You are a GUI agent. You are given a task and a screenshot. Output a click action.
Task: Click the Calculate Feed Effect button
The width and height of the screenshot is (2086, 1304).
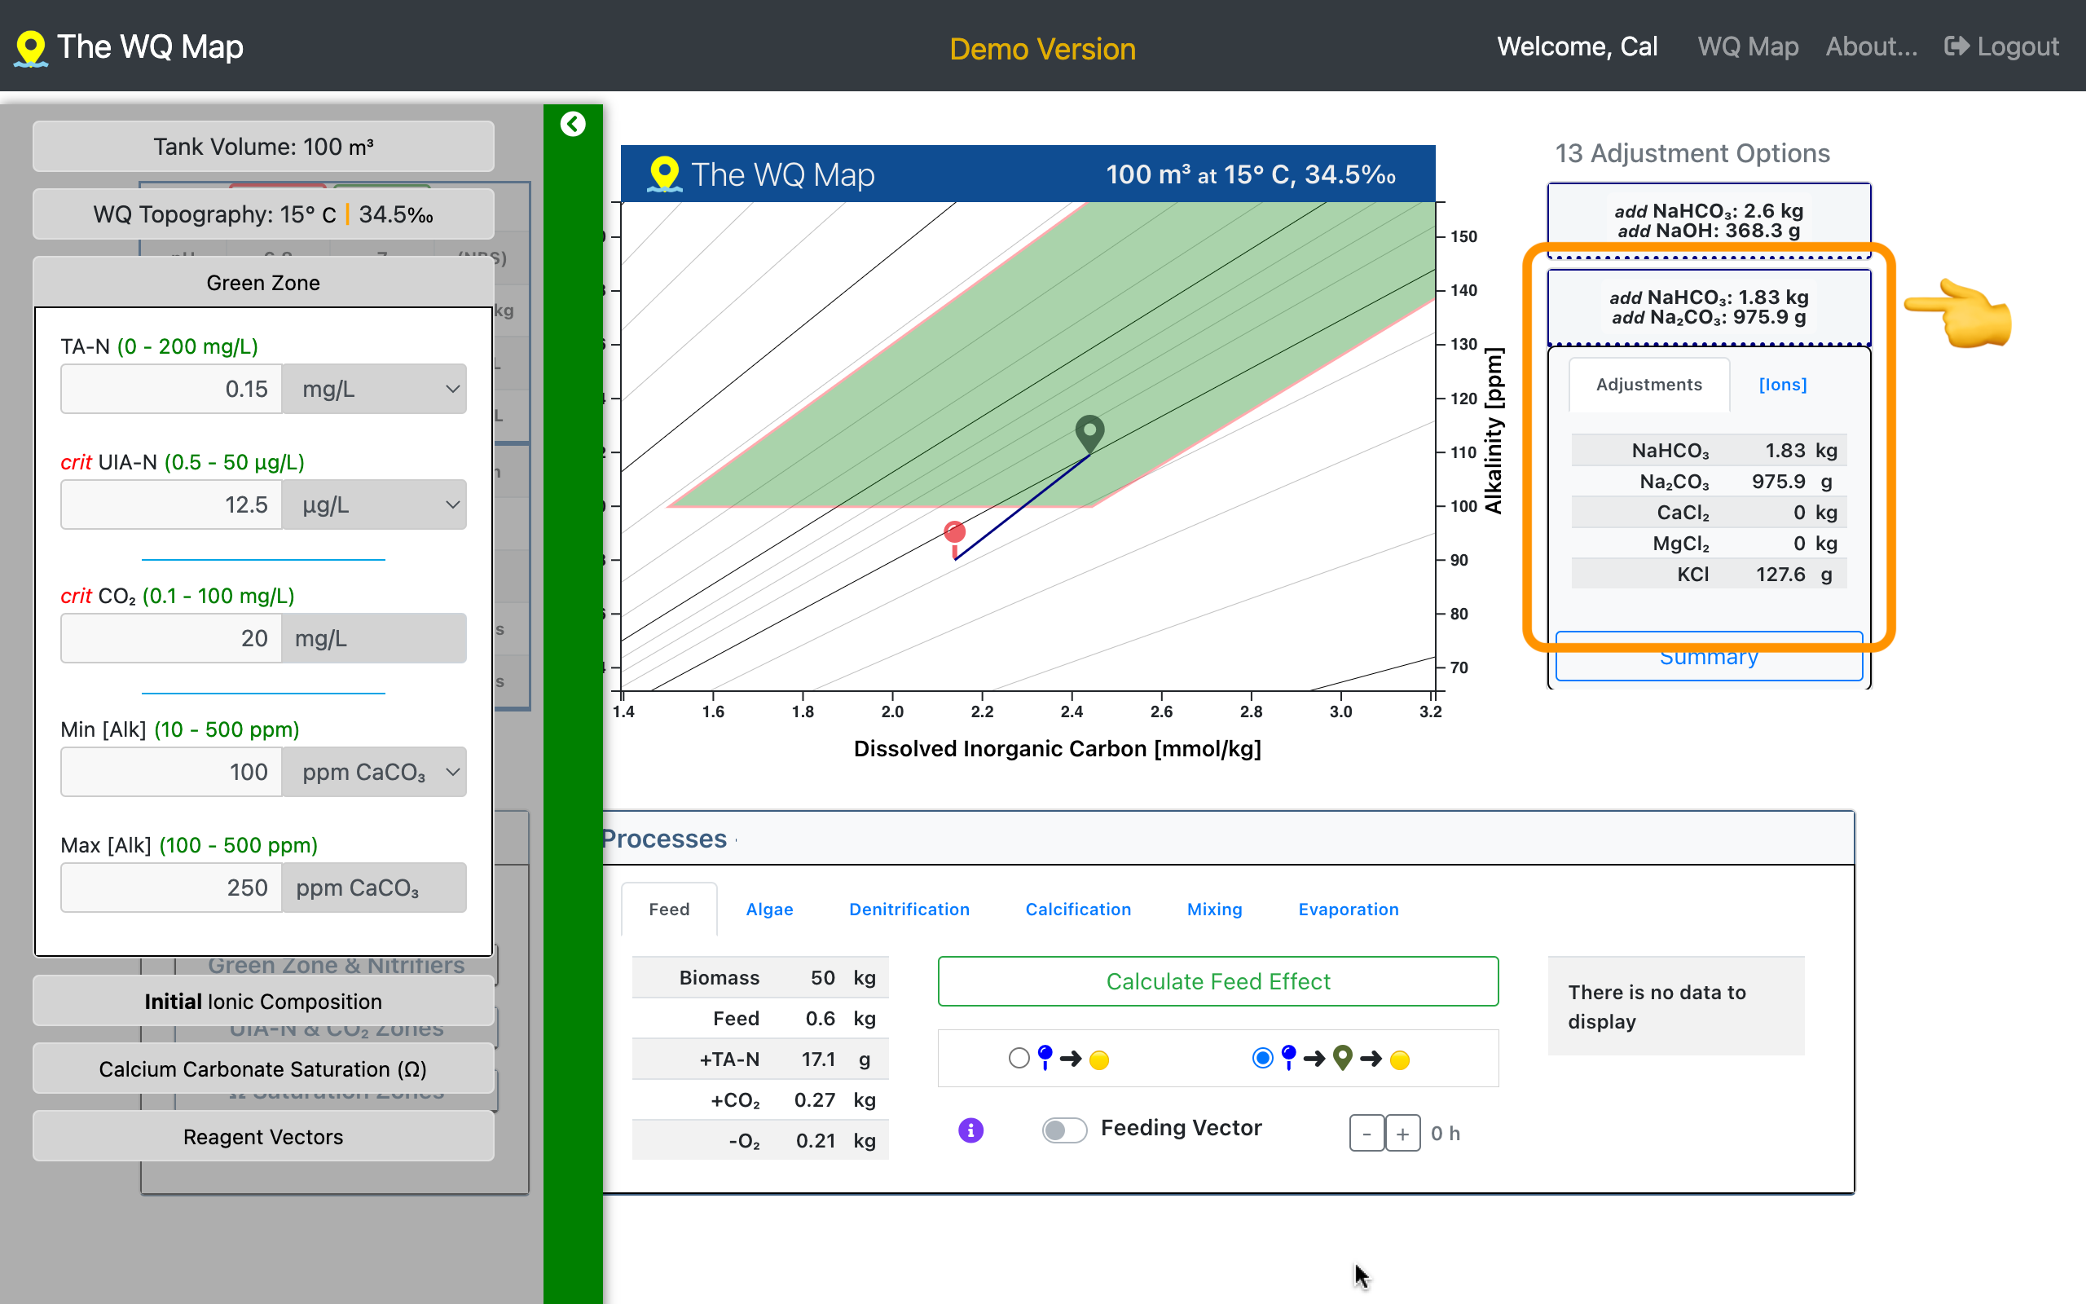[1218, 981]
